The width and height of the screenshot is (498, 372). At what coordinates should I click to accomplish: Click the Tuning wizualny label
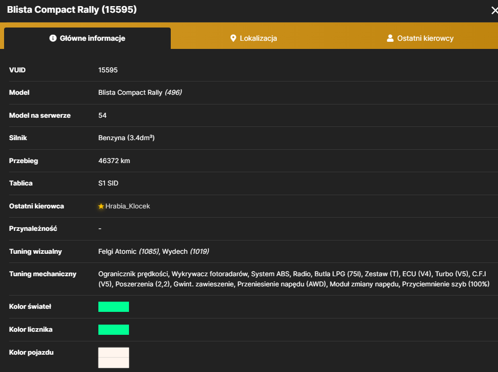[x=35, y=251]
